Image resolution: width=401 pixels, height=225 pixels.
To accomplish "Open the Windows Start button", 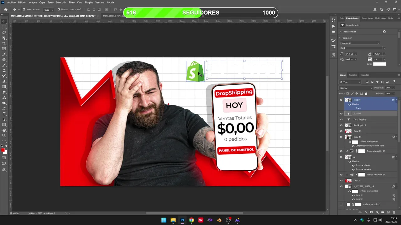I will pos(164,220).
